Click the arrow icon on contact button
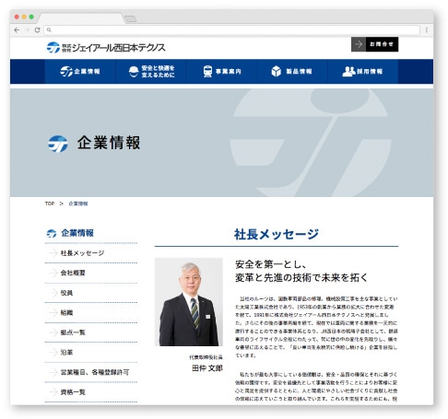 [359, 44]
